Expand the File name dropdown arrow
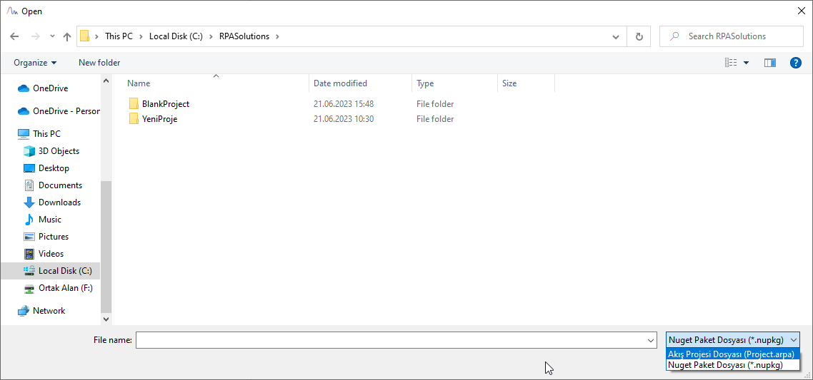 (650, 341)
